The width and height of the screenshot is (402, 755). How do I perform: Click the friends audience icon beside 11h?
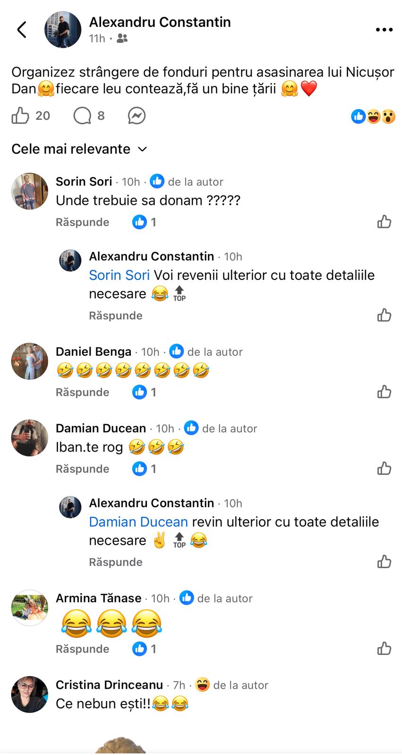pyautogui.click(x=122, y=39)
